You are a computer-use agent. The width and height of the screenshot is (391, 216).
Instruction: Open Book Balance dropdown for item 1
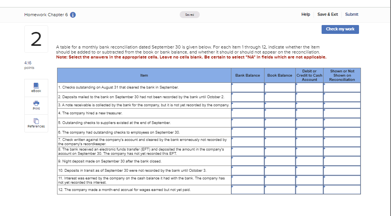point(280,87)
